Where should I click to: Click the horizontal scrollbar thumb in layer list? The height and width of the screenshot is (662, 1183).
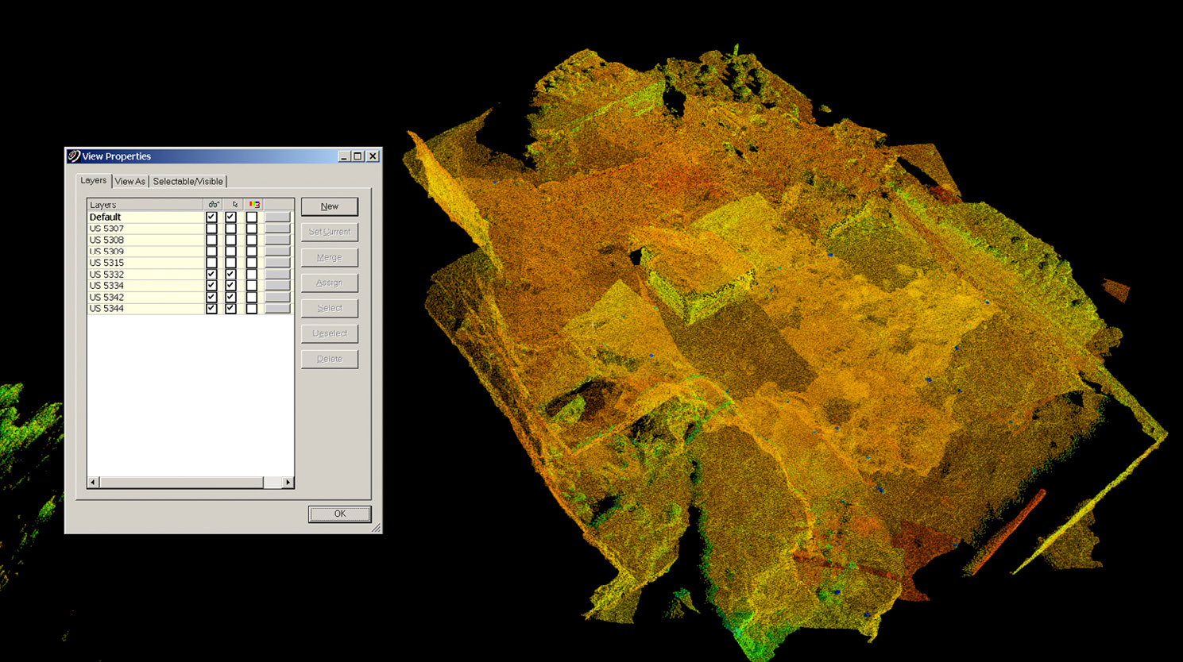[181, 482]
